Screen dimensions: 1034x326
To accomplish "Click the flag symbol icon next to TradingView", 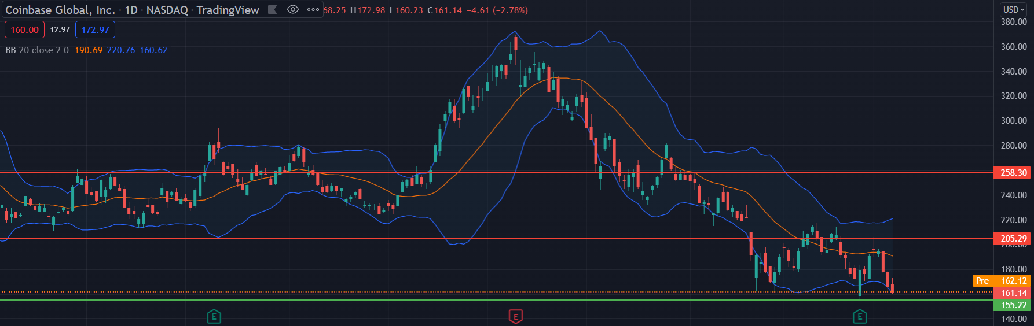I will point(272,9).
